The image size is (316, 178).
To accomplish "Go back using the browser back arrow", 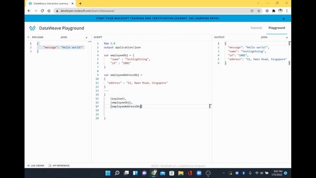I will (29, 11).
